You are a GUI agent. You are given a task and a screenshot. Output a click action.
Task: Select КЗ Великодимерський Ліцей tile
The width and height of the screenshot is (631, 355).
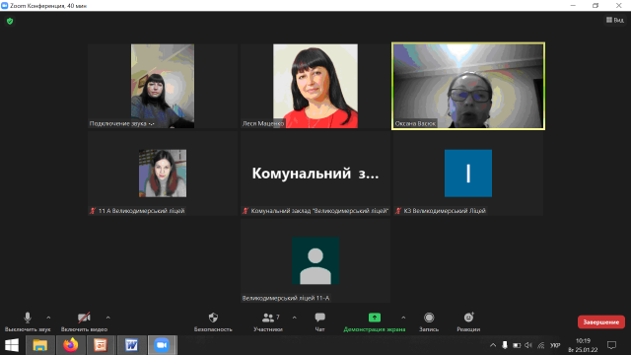[x=468, y=174]
